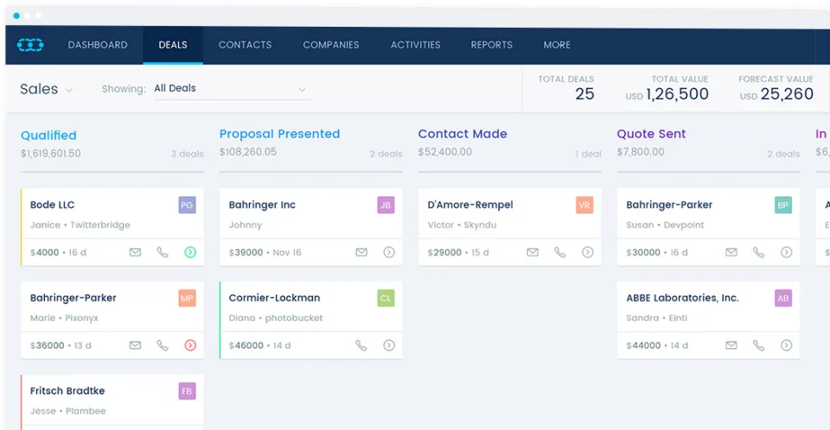Click the JB owner badge
The height and width of the screenshot is (430, 830).
(x=386, y=206)
